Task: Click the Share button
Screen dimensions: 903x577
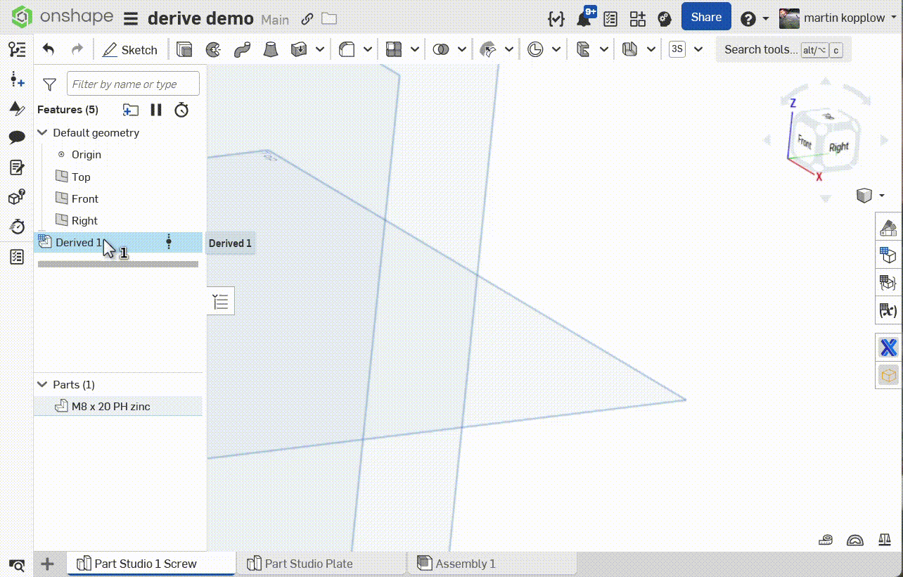Action: [706, 17]
